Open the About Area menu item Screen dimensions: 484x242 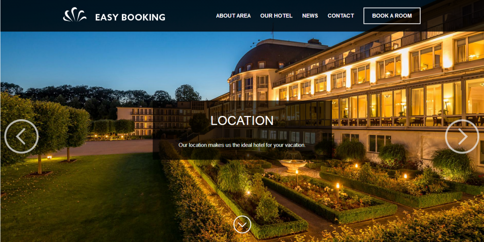pyautogui.click(x=233, y=16)
